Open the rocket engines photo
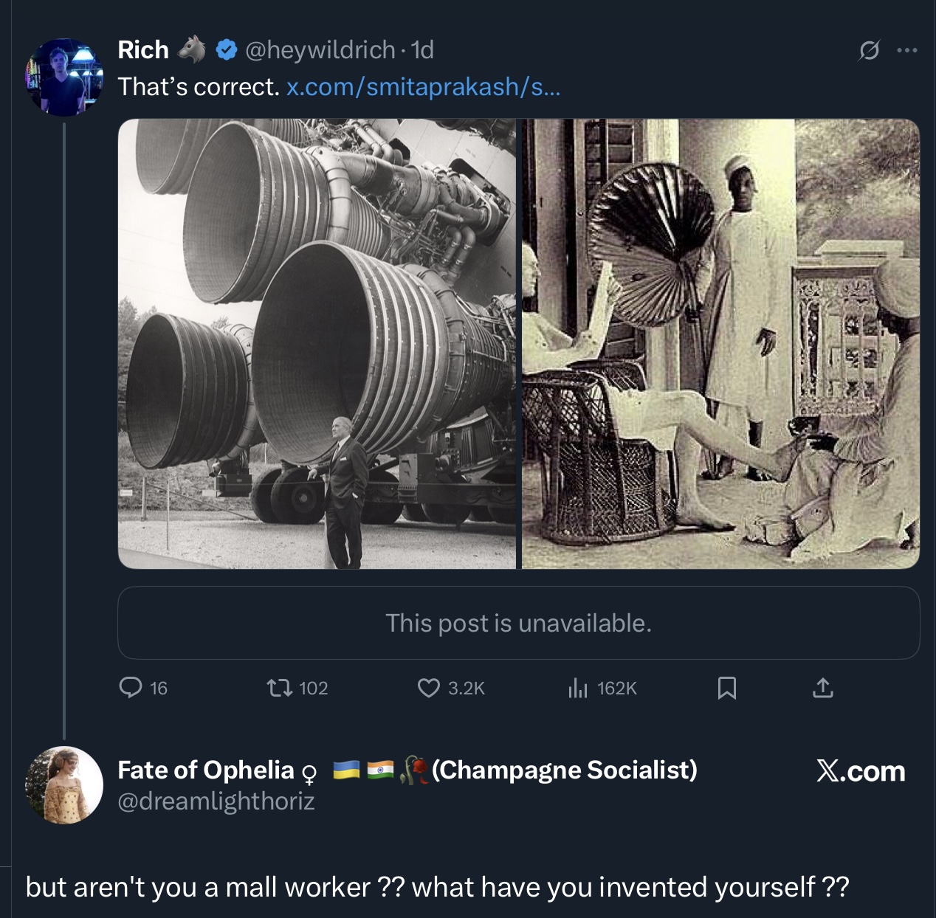 click(x=317, y=344)
